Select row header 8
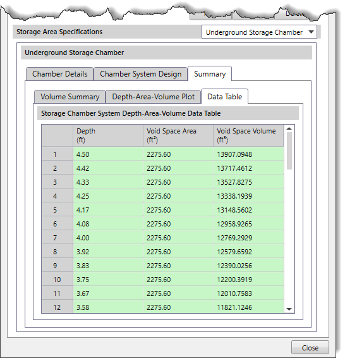This screenshot has height=358, width=345. point(57,252)
